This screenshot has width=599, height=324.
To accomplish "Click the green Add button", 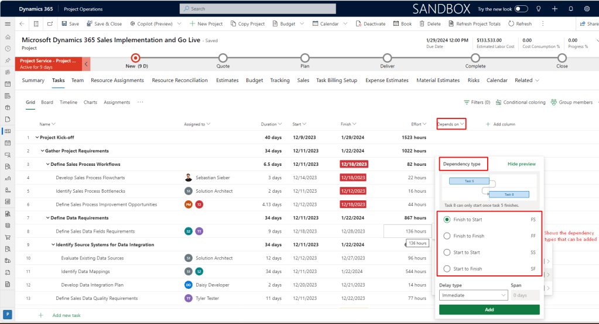I will tap(489, 309).
